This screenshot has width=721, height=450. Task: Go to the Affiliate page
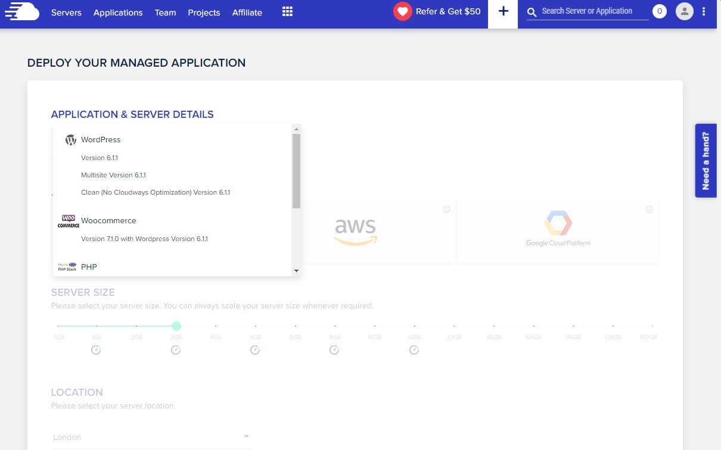pyautogui.click(x=247, y=12)
